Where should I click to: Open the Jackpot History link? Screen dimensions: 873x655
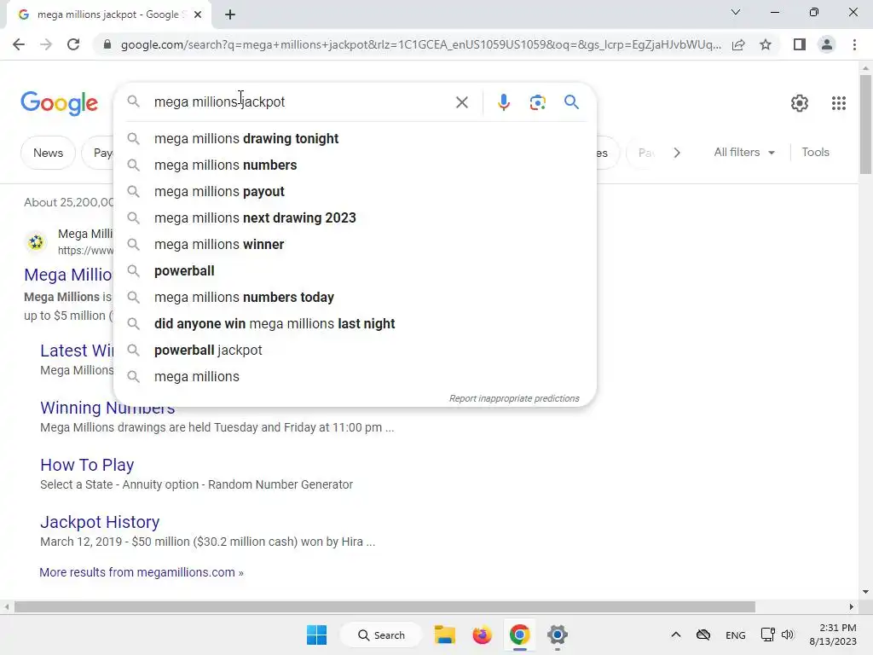point(100,522)
